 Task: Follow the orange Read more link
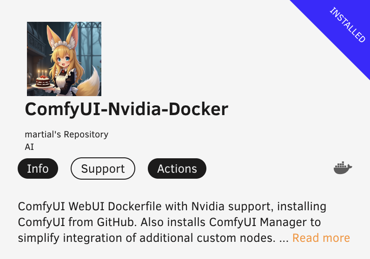coord(321,238)
